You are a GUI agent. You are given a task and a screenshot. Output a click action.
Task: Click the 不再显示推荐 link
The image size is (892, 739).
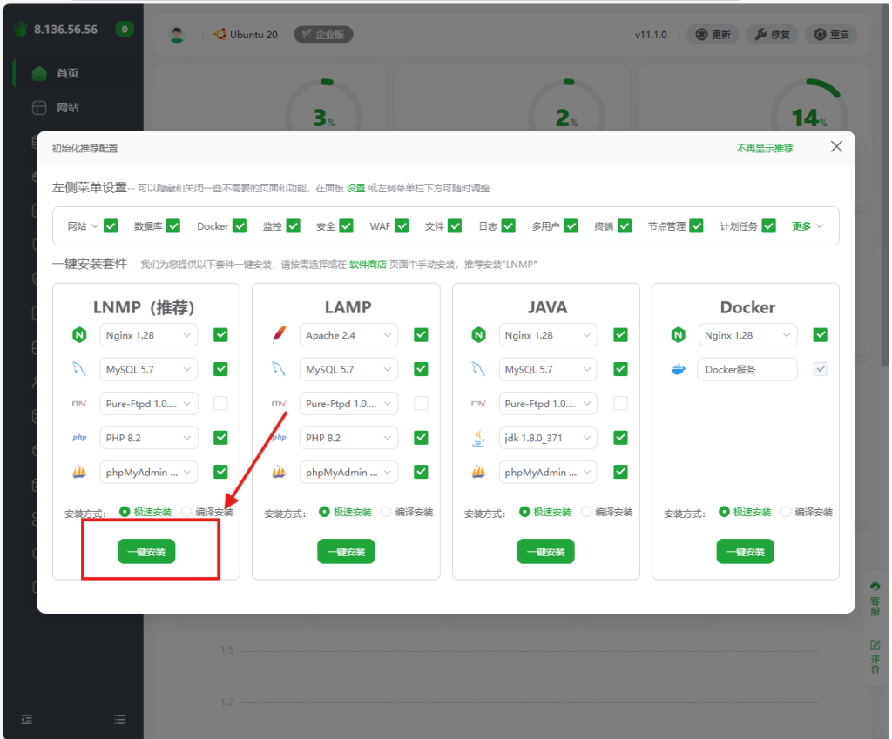tap(764, 148)
